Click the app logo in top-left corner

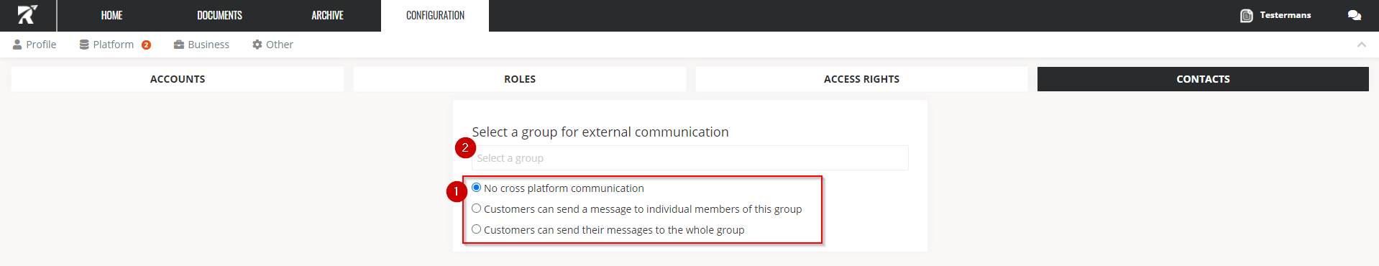(x=27, y=15)
